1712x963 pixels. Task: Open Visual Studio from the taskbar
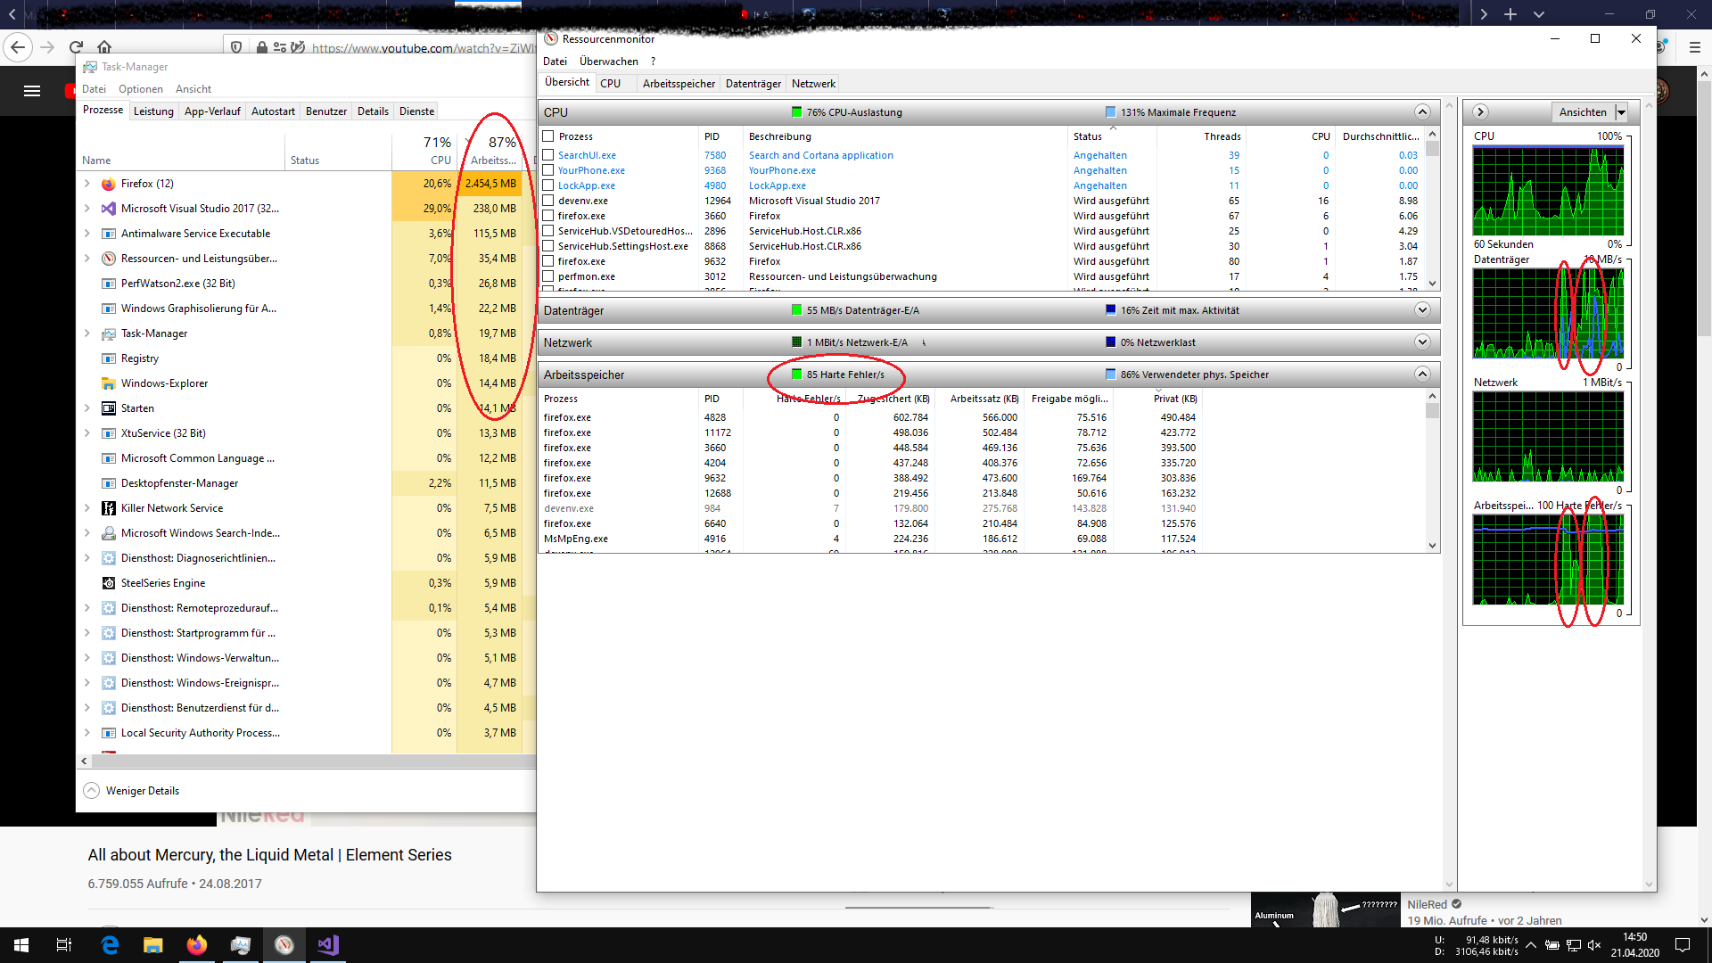click(x=327, y=945)
